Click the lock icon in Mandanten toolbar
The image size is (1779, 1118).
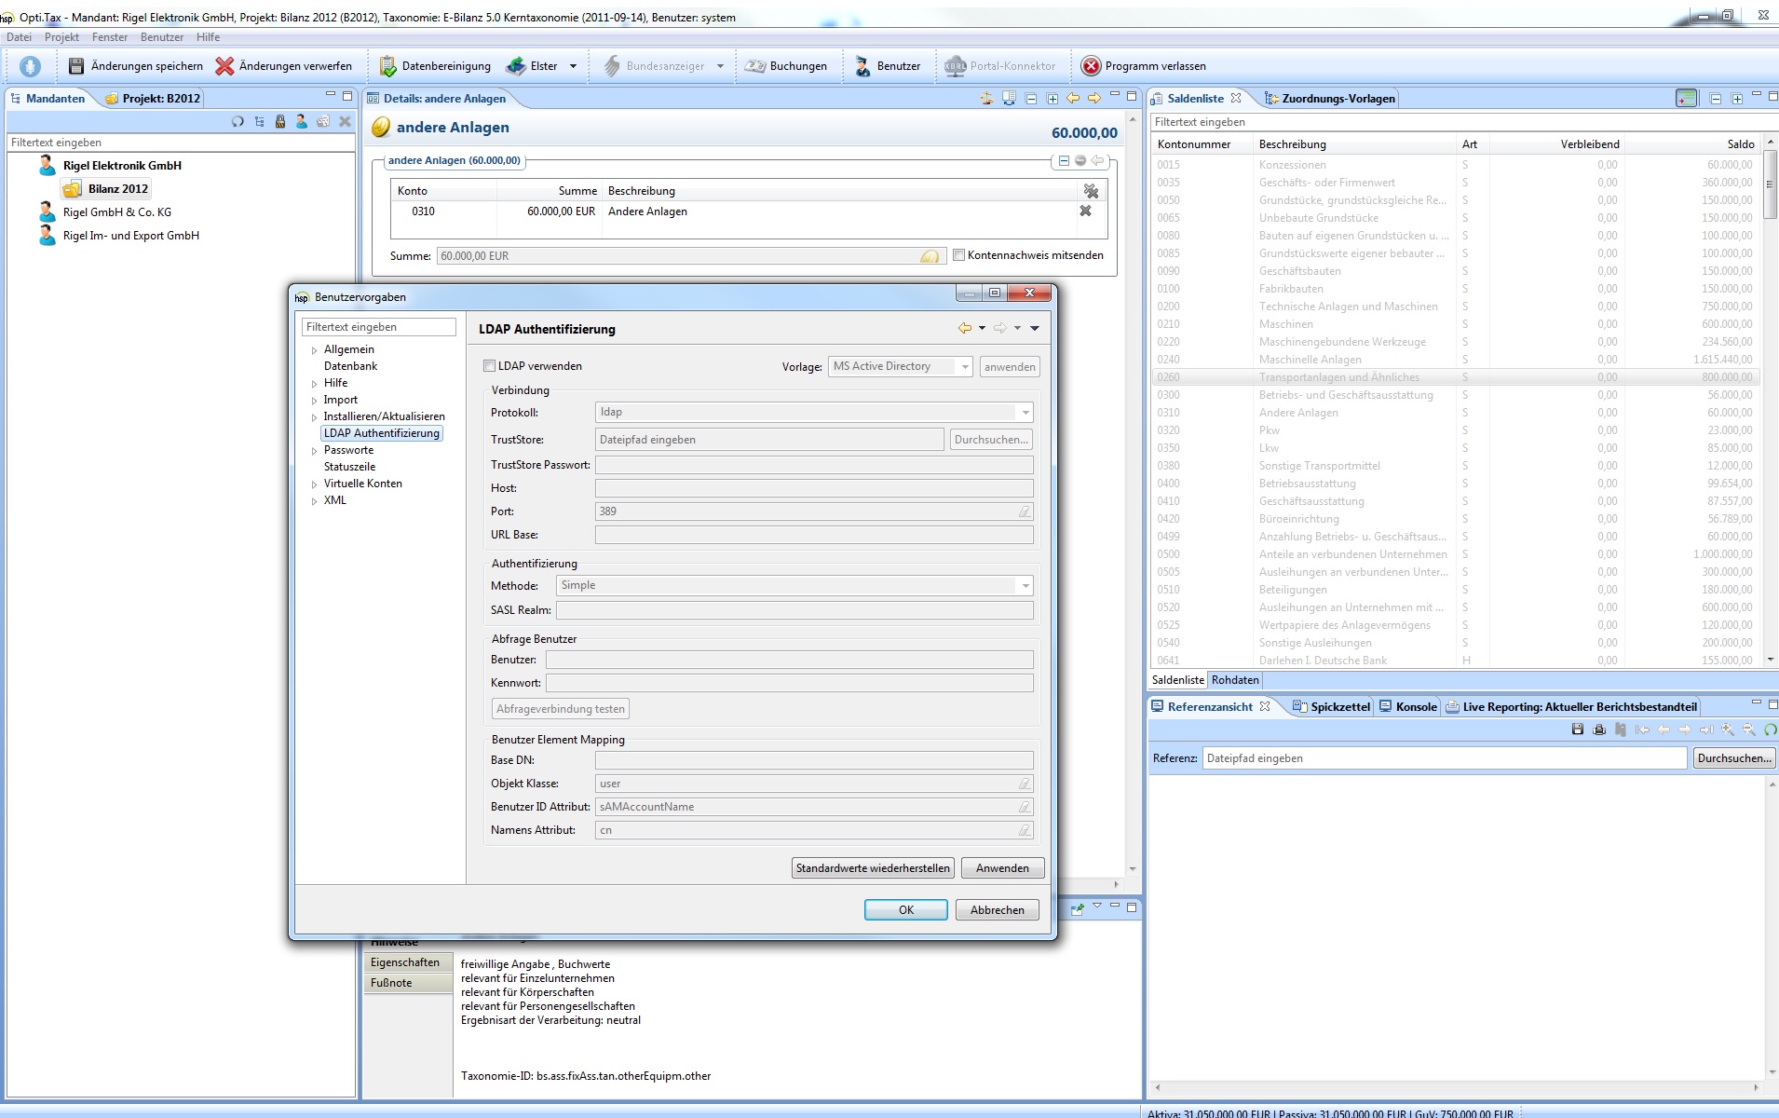pyautogui.click(x=280, y=121)
